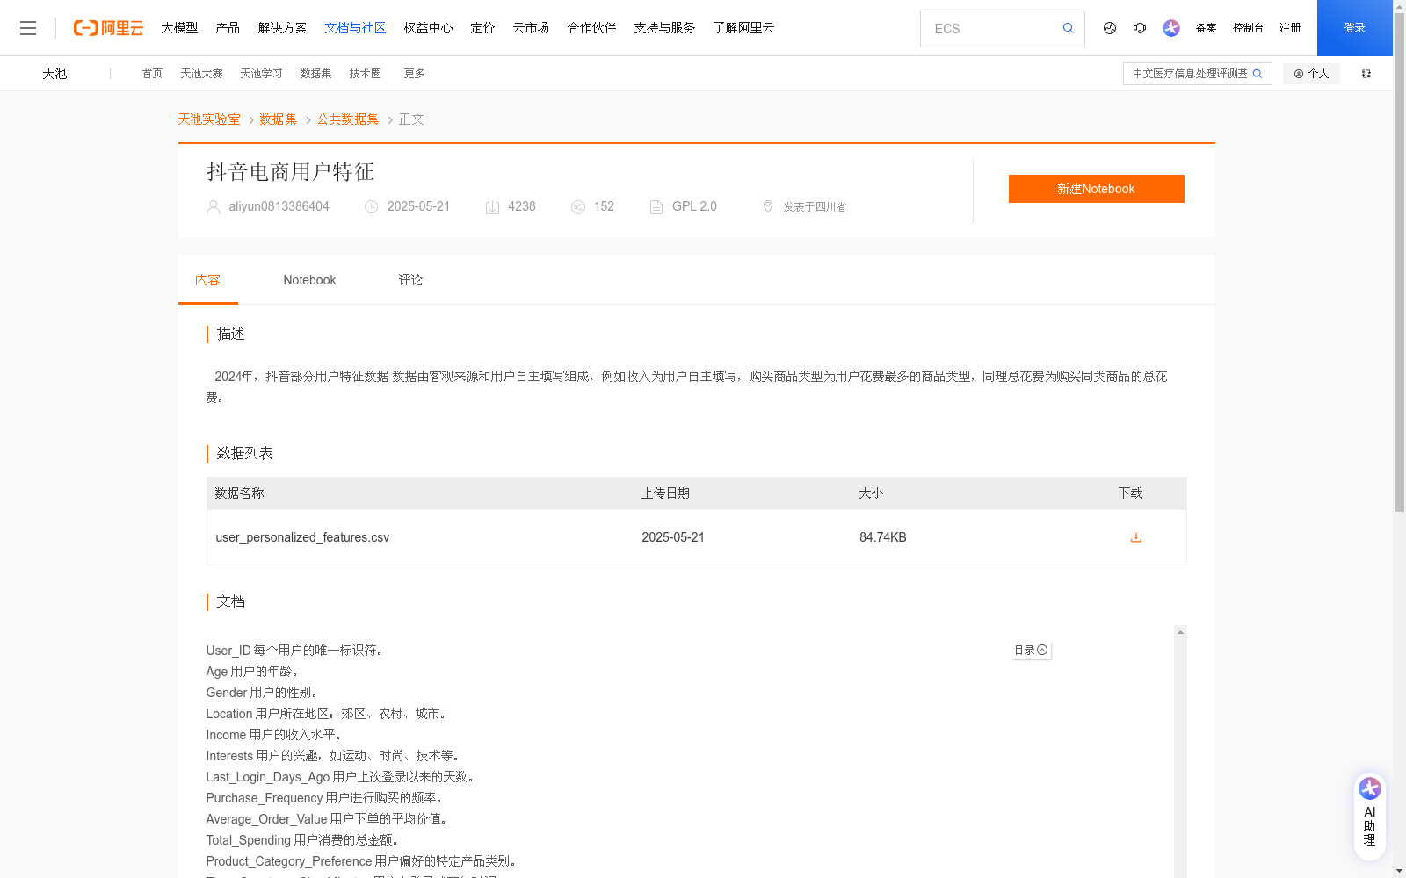Image resolution: width=1406 pixels, height=878 pixels.
Task: Switch to the 评论 comments tab
Action: [x=409, y=279]
